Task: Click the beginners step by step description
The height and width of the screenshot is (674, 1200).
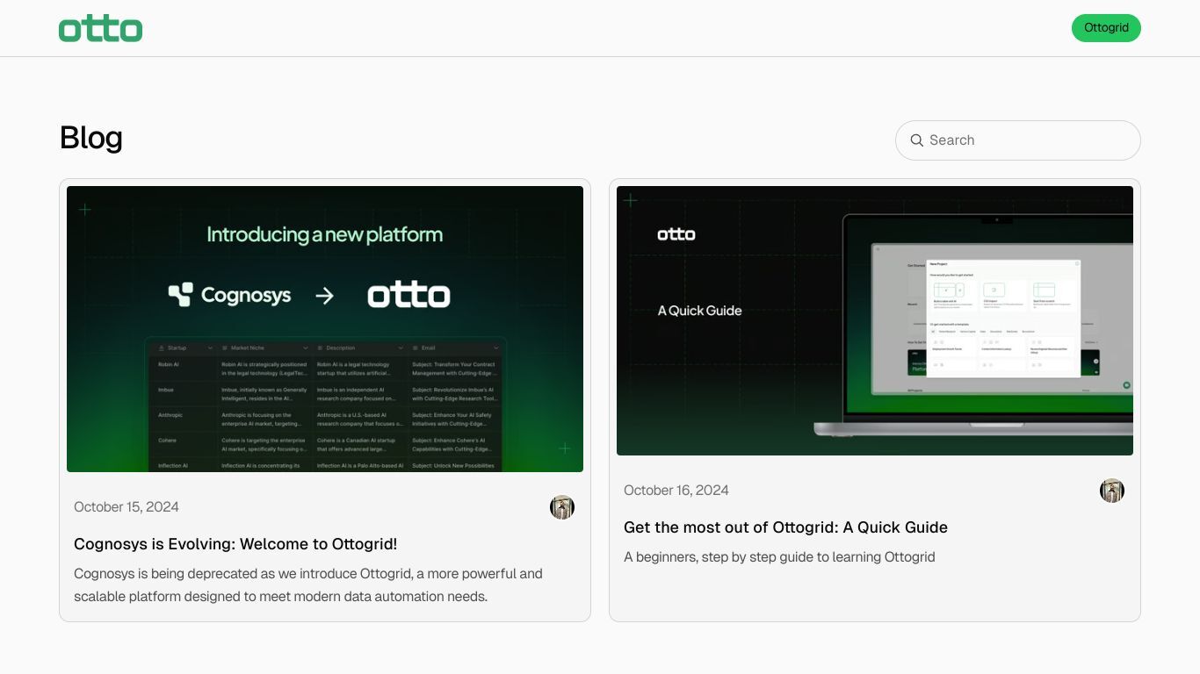Action: click(x=779, y=557)
